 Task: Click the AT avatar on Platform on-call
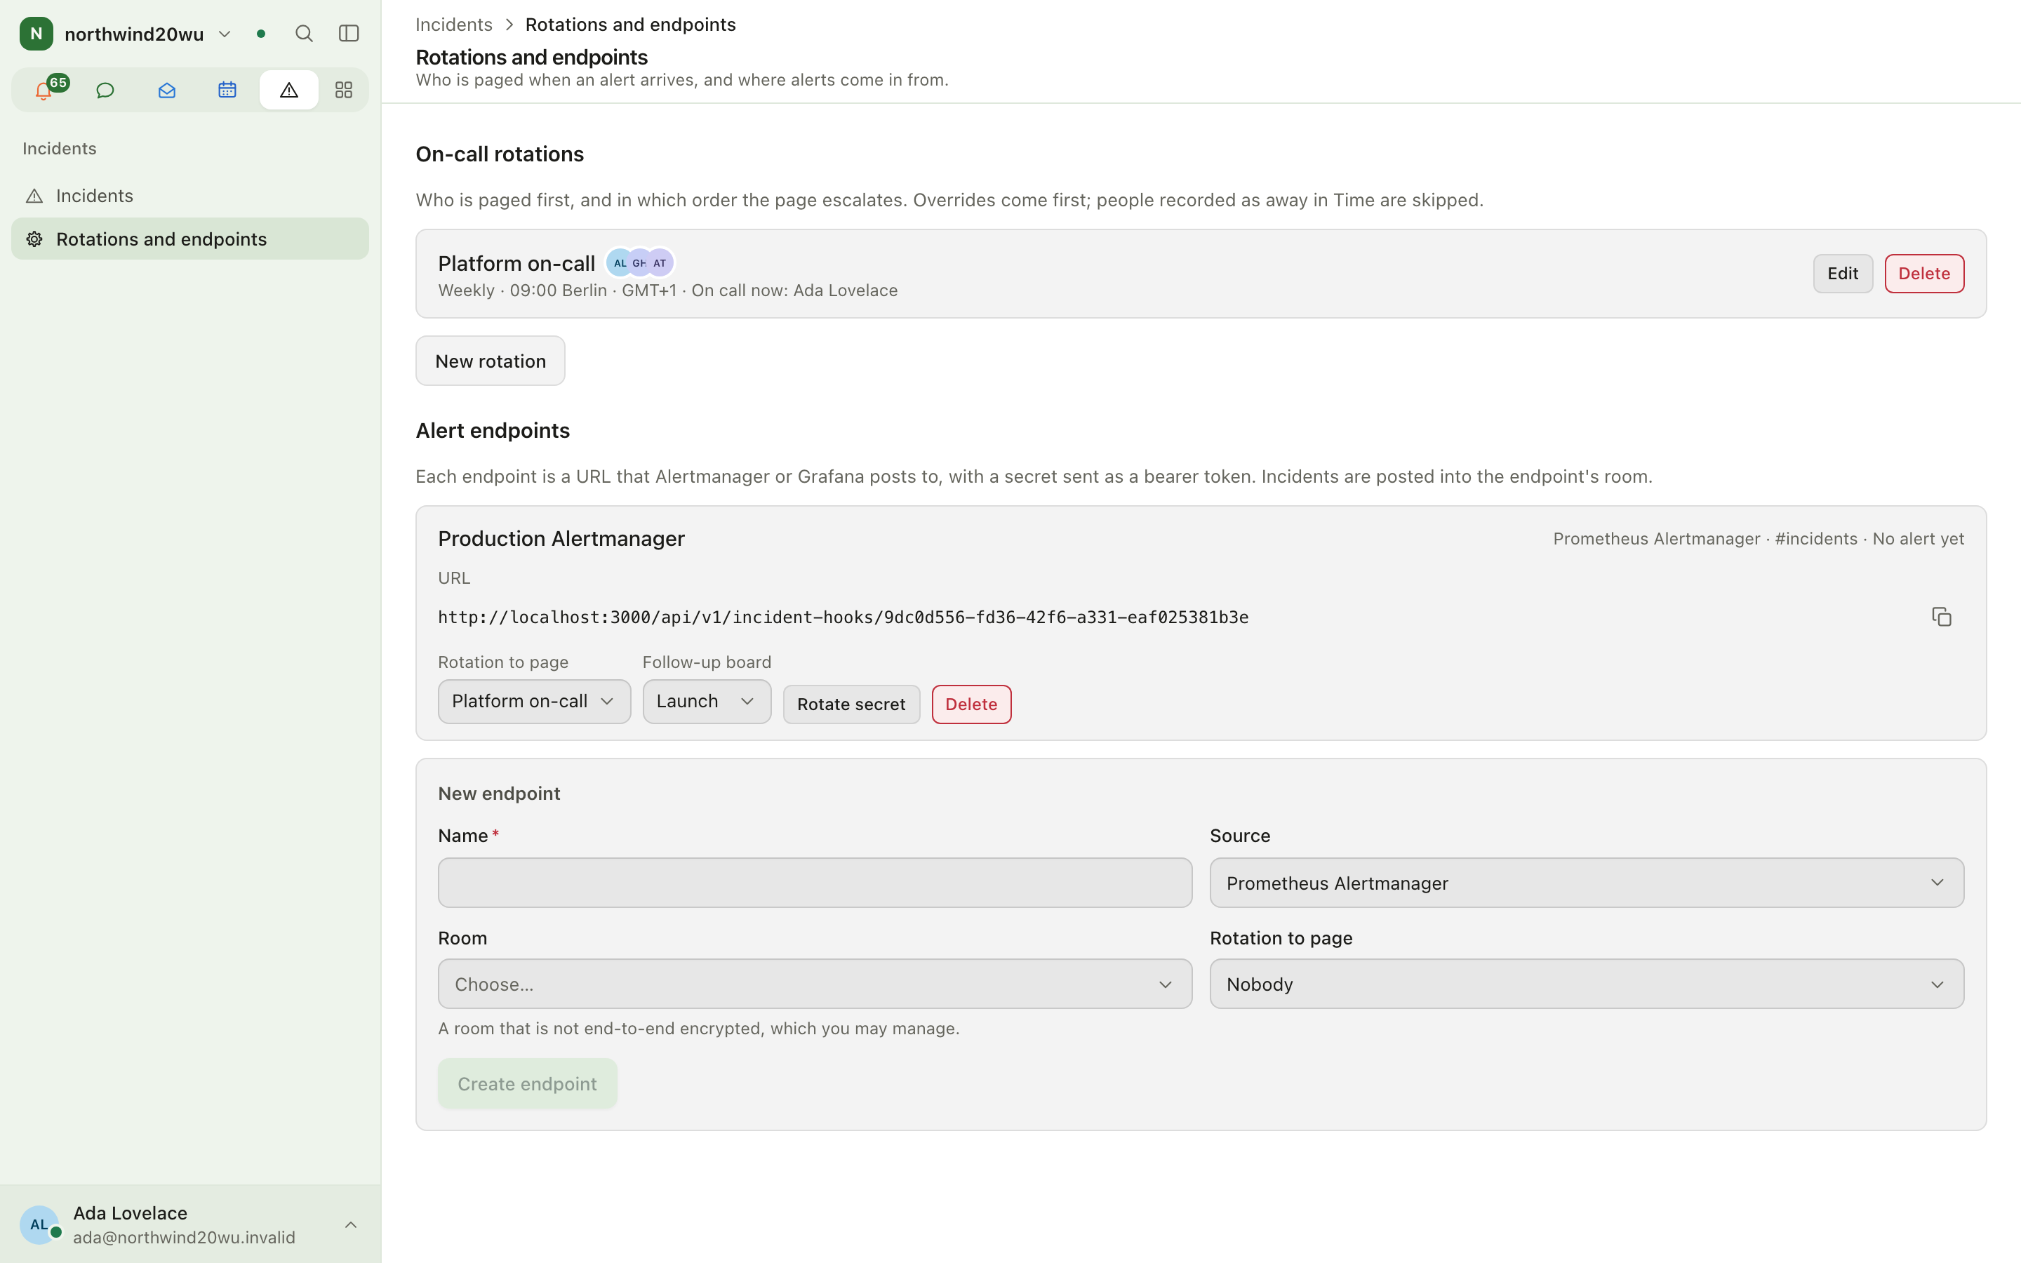point(660,262)
